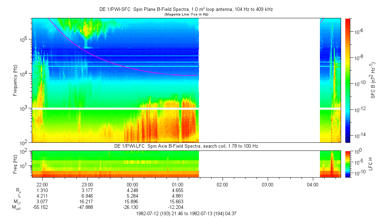Click the 'SFC B (nT² Hz⁻¹)' colorbar label

tap(373, 81)
